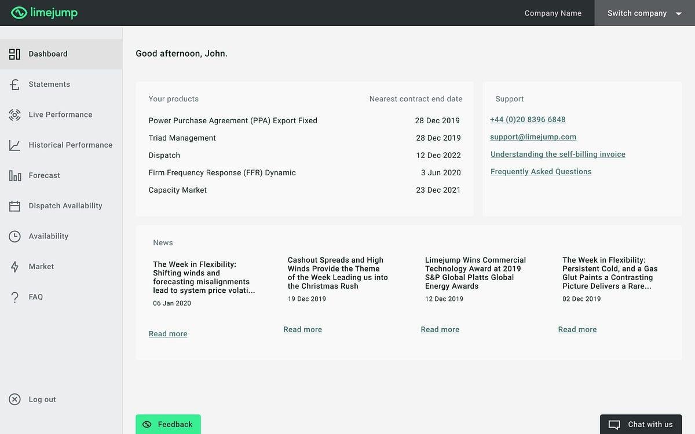Image resolution: width=695 pixels, height=434 pixels.
Task: Open the Forecast section
Action: pyautogui.click(x=61, y=175)
